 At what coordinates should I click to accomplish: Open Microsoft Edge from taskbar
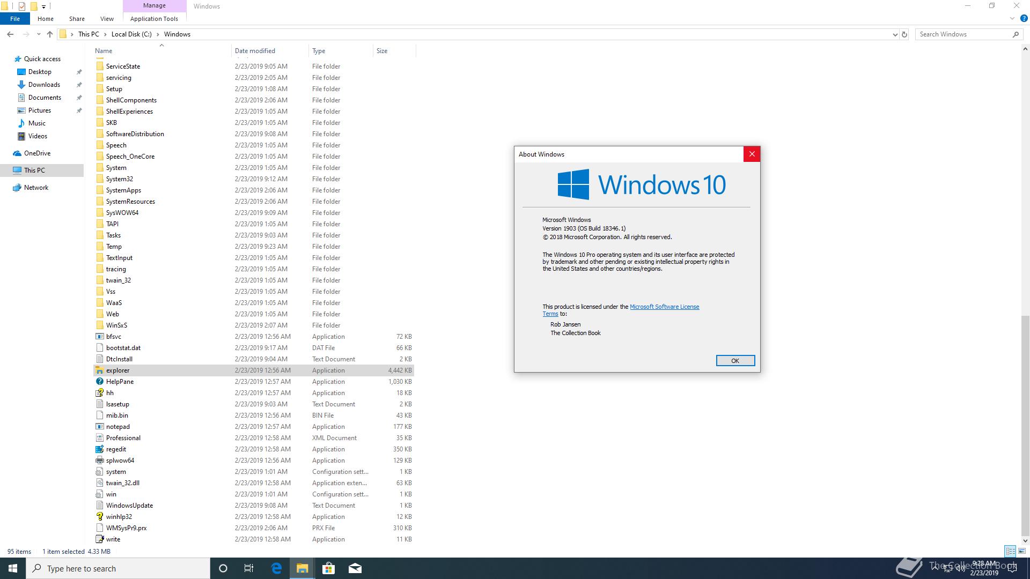276,568
